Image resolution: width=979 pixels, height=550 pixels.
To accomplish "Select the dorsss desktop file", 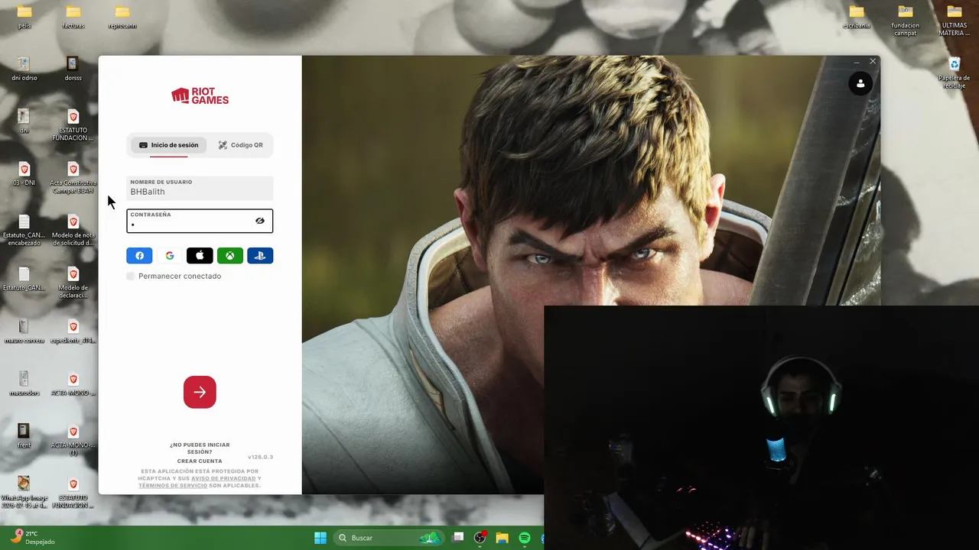I will point(73,69).
